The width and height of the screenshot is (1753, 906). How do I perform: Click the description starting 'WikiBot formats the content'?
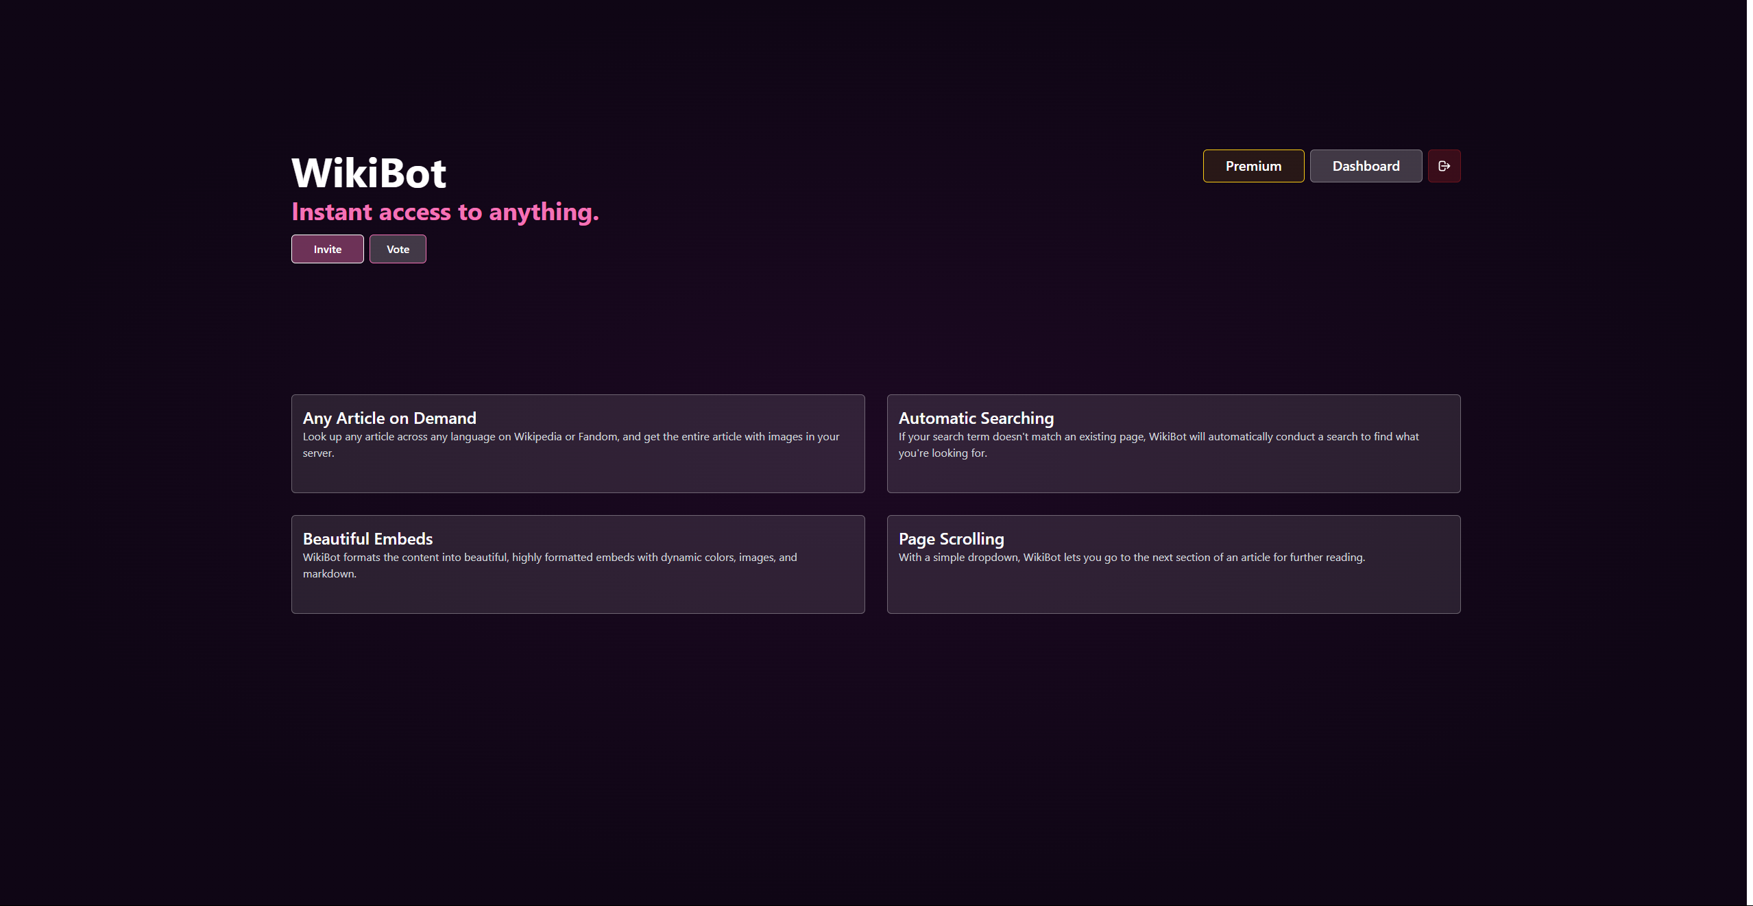(x=550, y=565)
